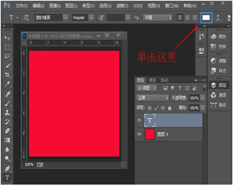Open the blend mode 正常 dropdown

click(x=152, y=98)
